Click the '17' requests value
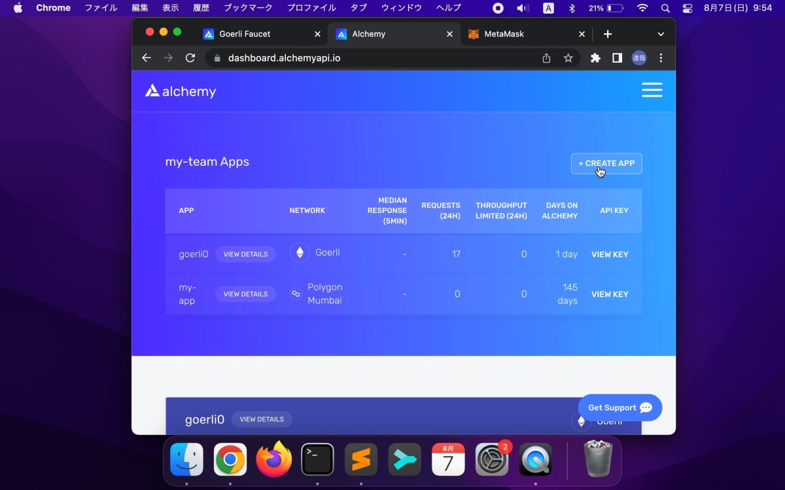This screenshot has height=490, width=785. point(456,254)
